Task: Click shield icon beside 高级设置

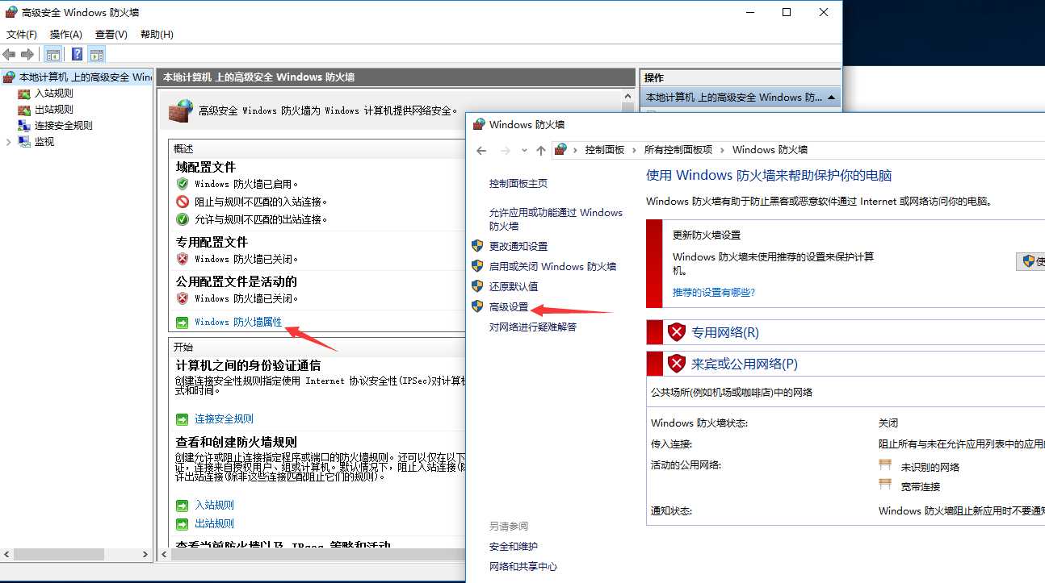Action: point(477,306)
